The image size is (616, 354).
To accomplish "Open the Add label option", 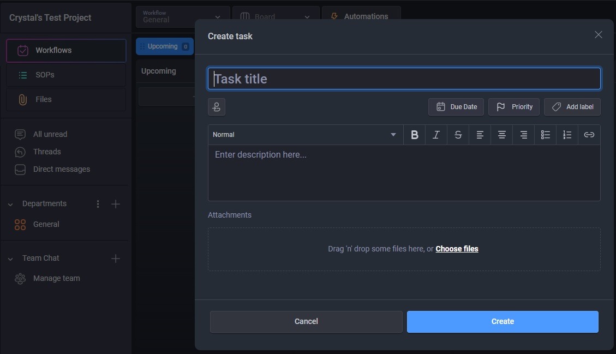I will (572, 107).
